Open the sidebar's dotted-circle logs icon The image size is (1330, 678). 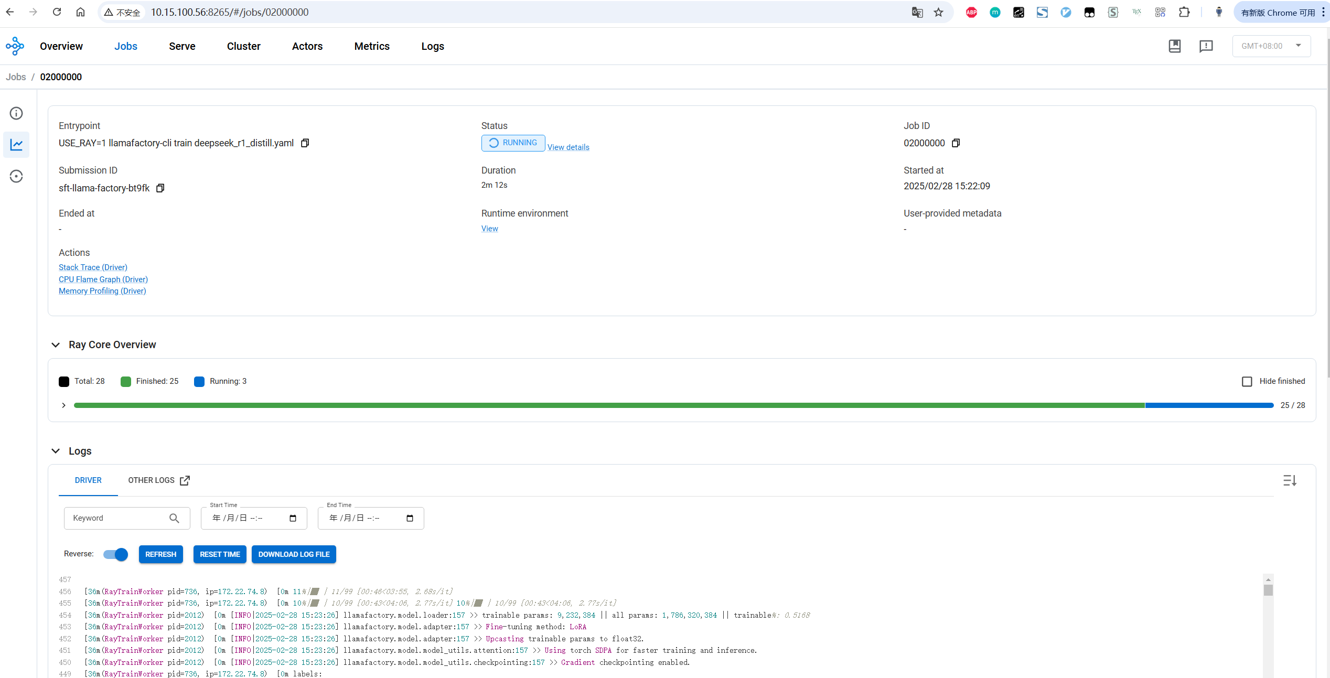click(x=16, y=176)
